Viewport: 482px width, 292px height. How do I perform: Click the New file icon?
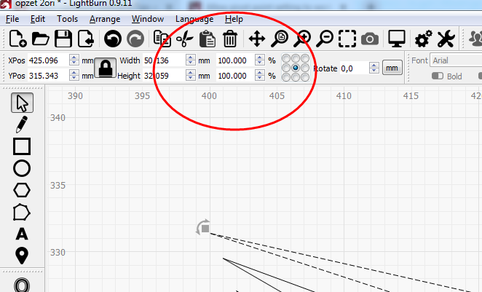point(17,39)
